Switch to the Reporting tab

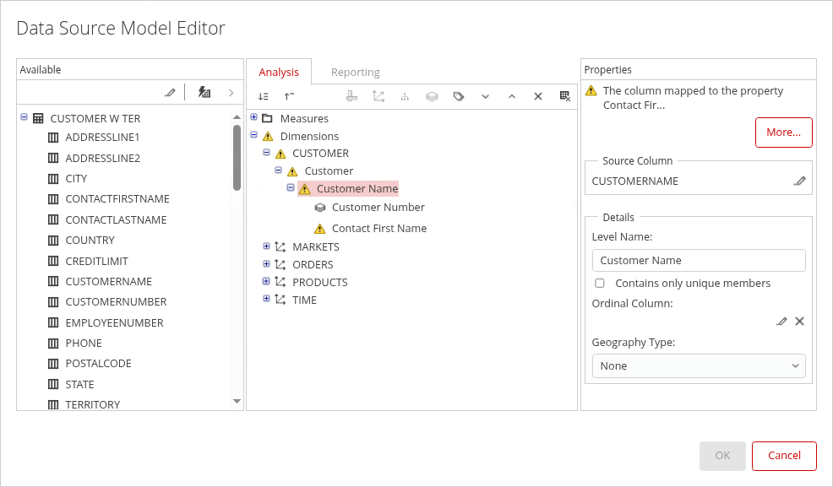355,73
